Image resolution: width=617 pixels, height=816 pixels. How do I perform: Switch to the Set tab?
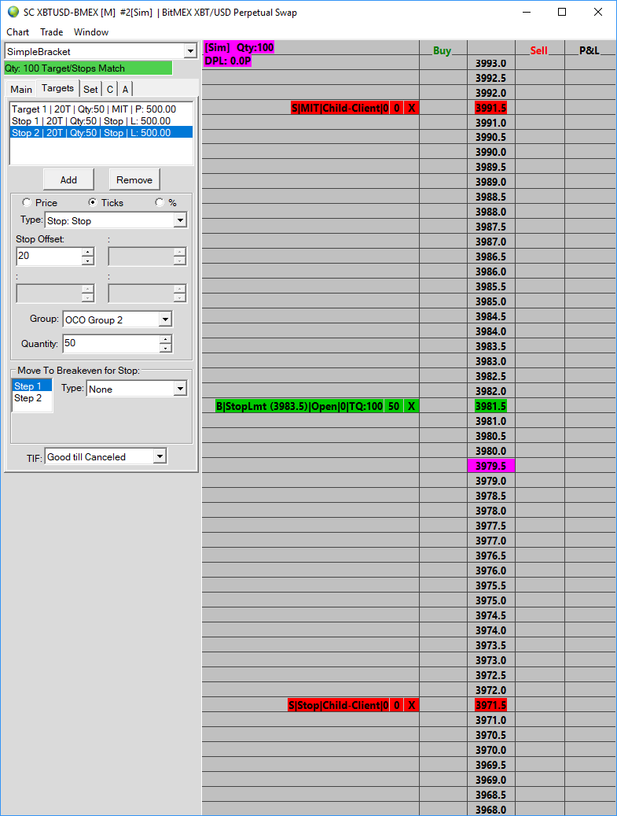point(90,89)
